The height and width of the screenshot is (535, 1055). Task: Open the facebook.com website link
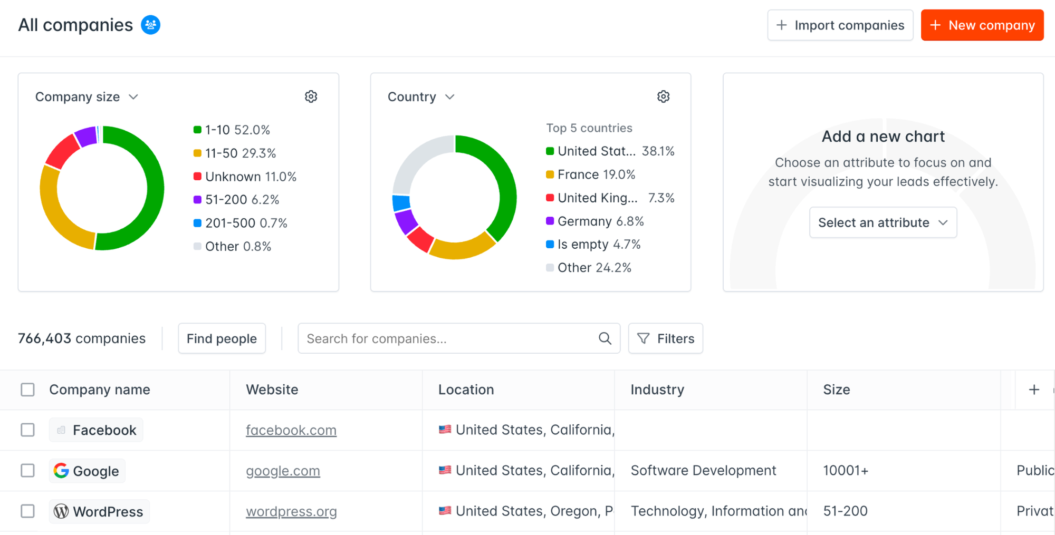point(291,430)
